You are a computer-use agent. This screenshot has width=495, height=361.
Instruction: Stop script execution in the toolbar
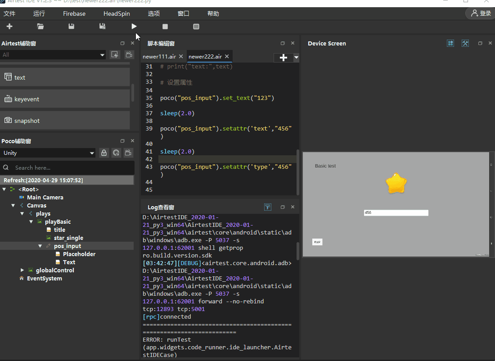coord(165,27)
